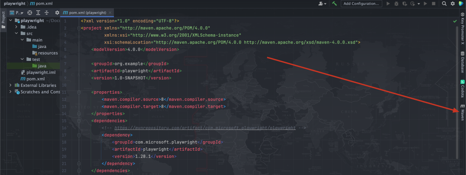466x175 pixels.
Task: Expand Scratches and Consoles node
Action: coord(10,92)
